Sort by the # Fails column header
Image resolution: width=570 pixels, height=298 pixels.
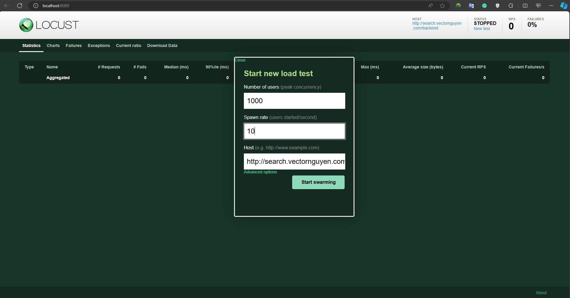pyautogui.click(x=140, y=67)
